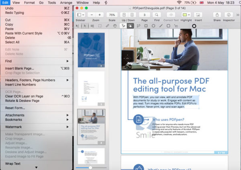
Task: Select the Select Text tool
Action: pyautogui.click(x=77, y=26)
